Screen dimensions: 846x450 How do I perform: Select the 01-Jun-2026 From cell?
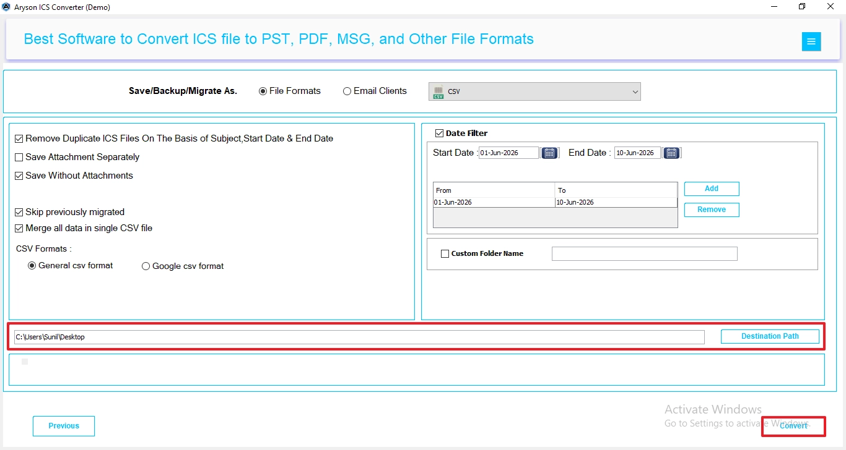(494, 202)
